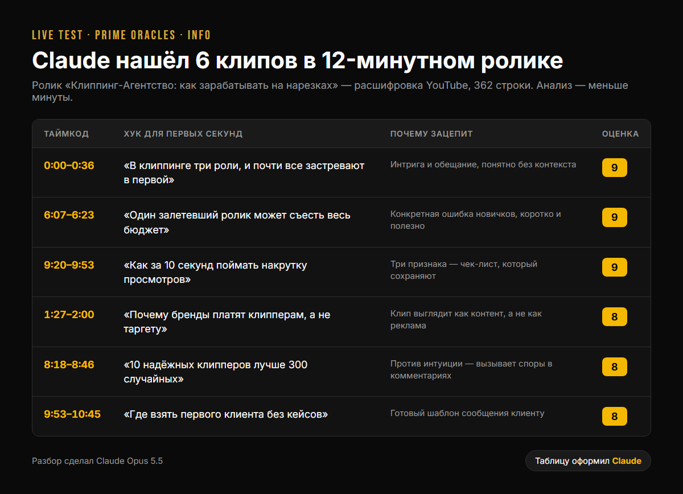The height and width of the screenshot is (494, 683).
Task: Click the 'LIVE TEST · PRIME ORACLES · INFO' label
Action: point(121,35)
